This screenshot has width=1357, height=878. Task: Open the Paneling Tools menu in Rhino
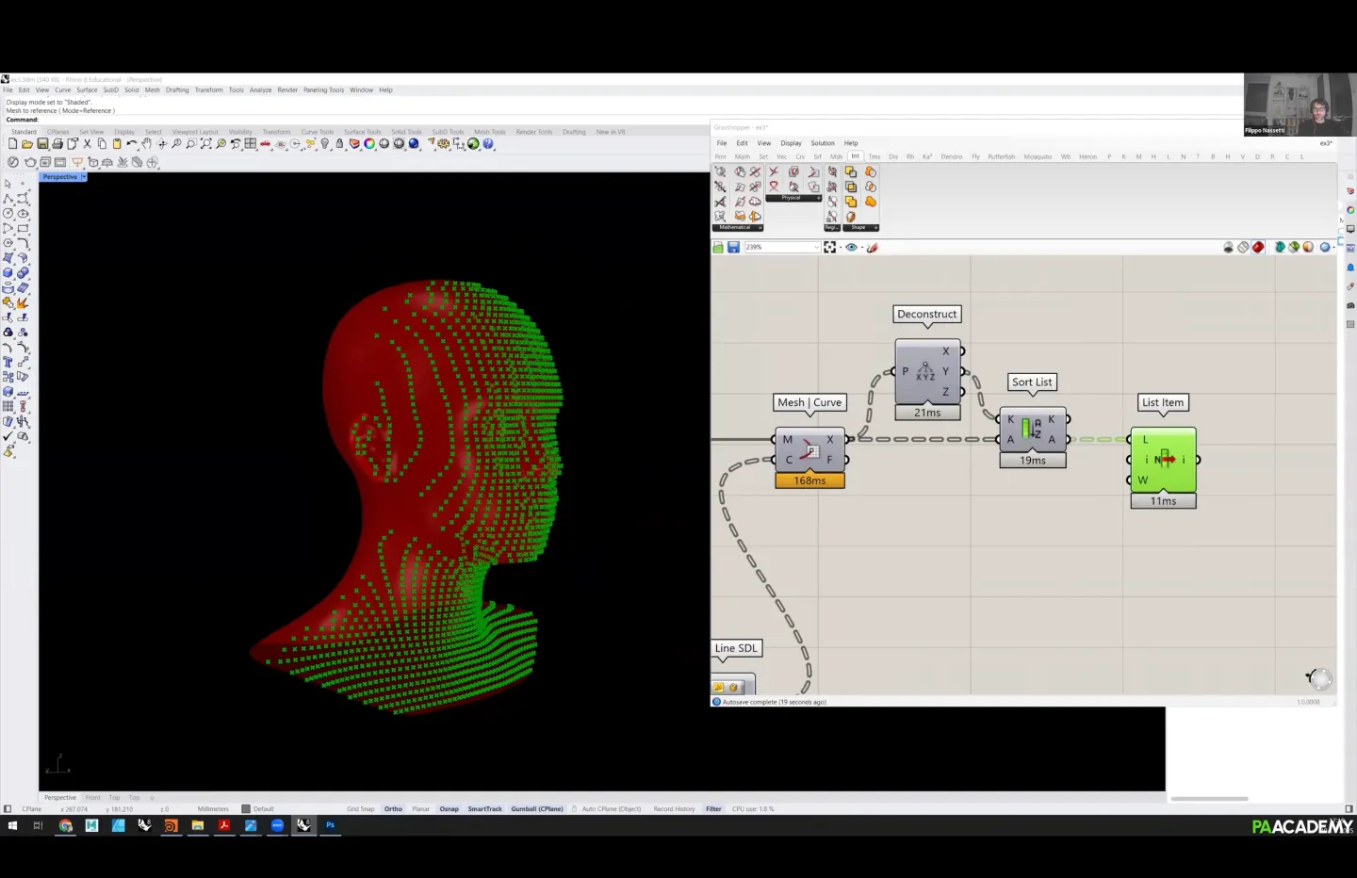click(323, 90)
